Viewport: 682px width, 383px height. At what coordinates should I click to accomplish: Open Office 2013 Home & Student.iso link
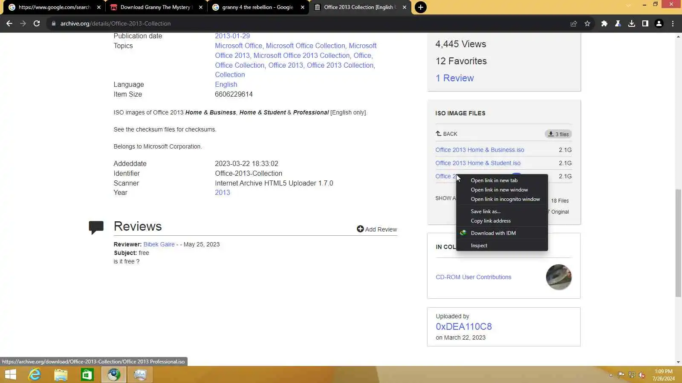click(478, 163)
